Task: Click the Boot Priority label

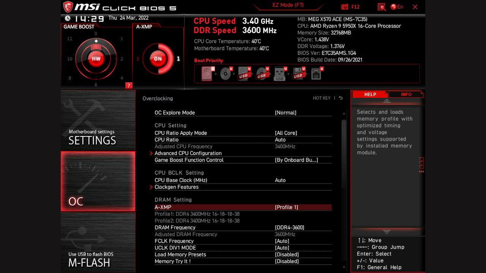Action: coord(208,61)
